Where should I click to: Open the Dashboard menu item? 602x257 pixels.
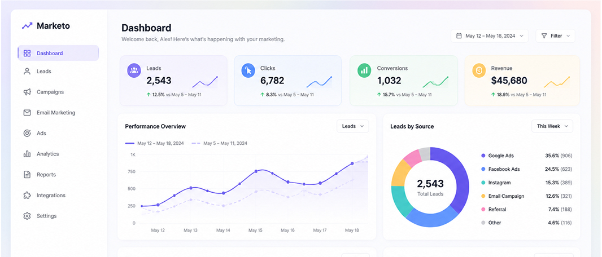(58, 53)
